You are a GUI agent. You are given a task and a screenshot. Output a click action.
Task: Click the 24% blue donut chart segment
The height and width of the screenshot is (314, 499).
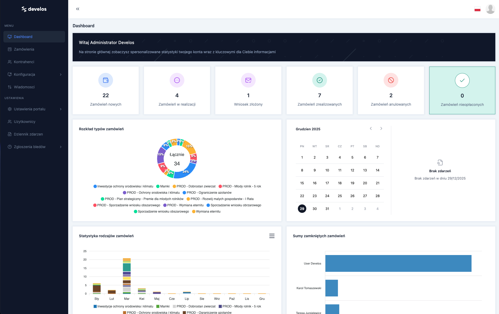(186, 173)
